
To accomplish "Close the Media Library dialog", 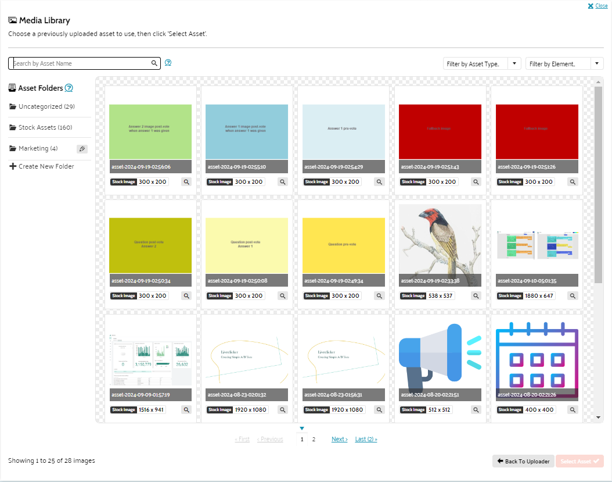I will tap(597, 6).
